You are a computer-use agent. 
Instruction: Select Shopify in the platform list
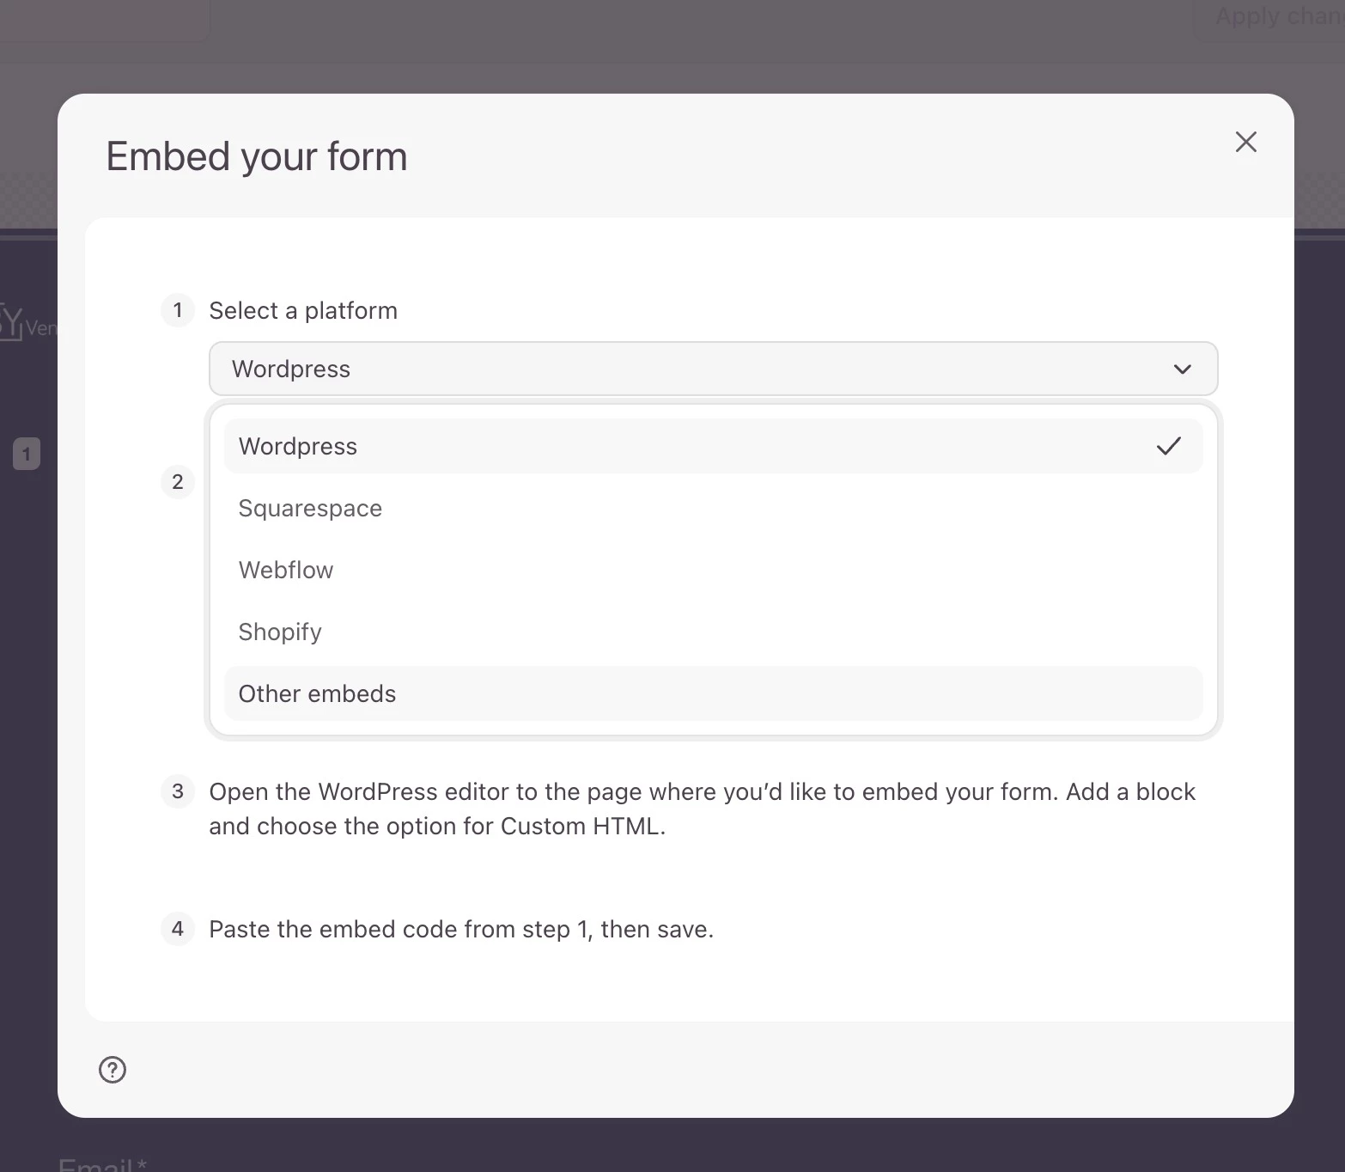[x=713, y=632]
